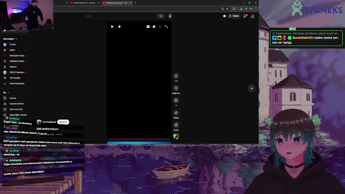345x194 pixels.
Task: Open the Shorts player settings gear
Action: [x=154, y=27]
